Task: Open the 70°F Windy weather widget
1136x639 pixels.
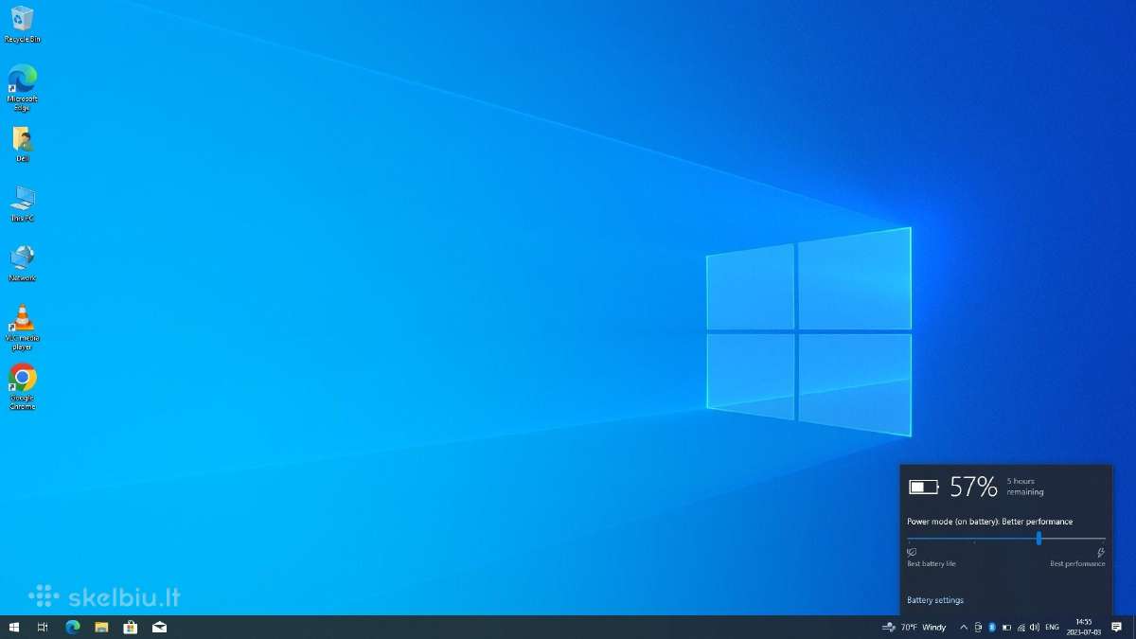Action: tap(914, 627)
